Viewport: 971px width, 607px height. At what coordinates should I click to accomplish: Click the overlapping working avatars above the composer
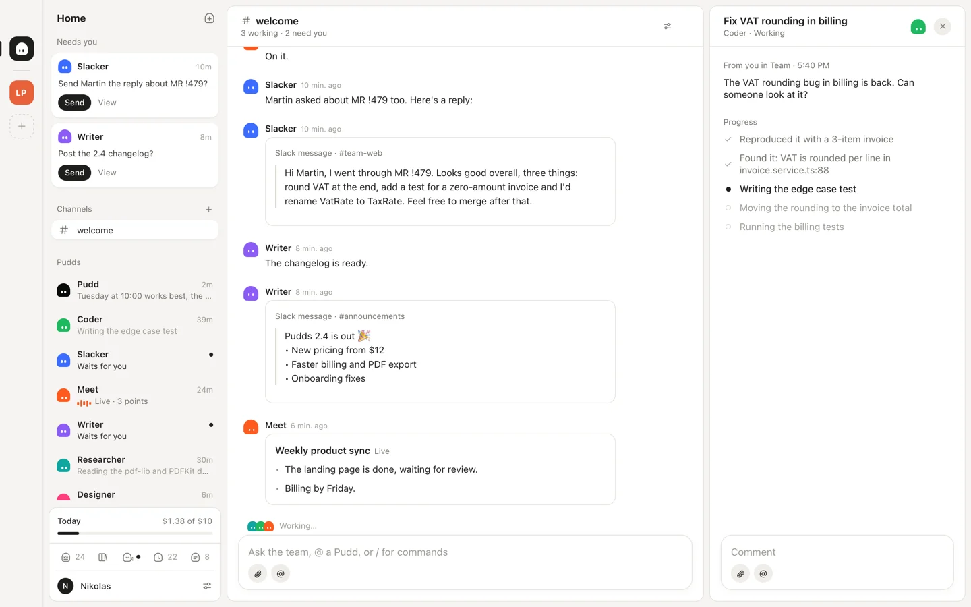tap(260, 526)
